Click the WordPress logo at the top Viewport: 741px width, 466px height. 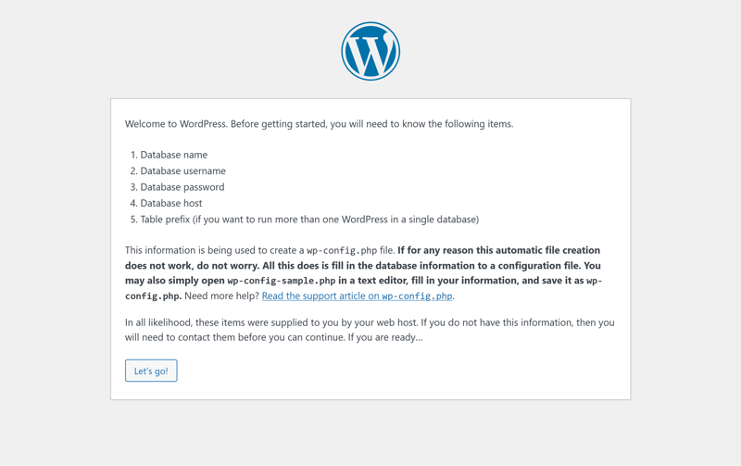[x=370, y=52]
